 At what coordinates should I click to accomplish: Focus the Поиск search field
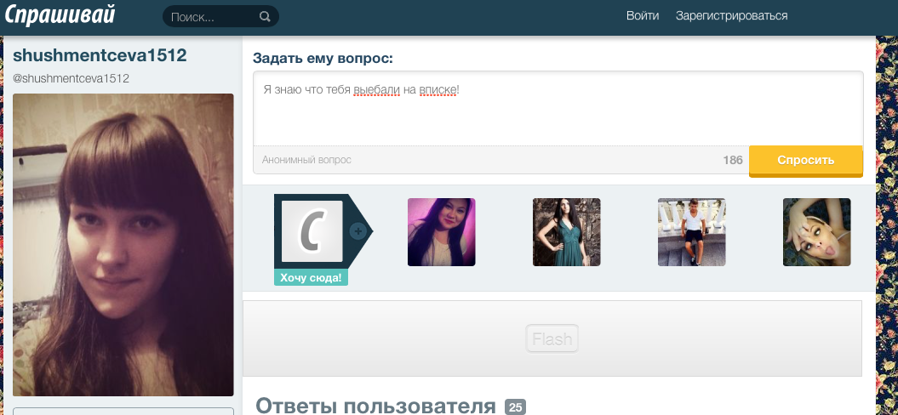(220, 17)
